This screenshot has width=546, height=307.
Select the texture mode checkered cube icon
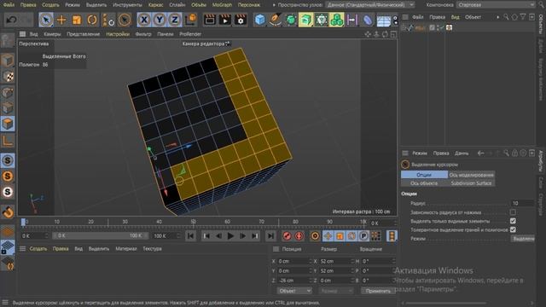8,77
